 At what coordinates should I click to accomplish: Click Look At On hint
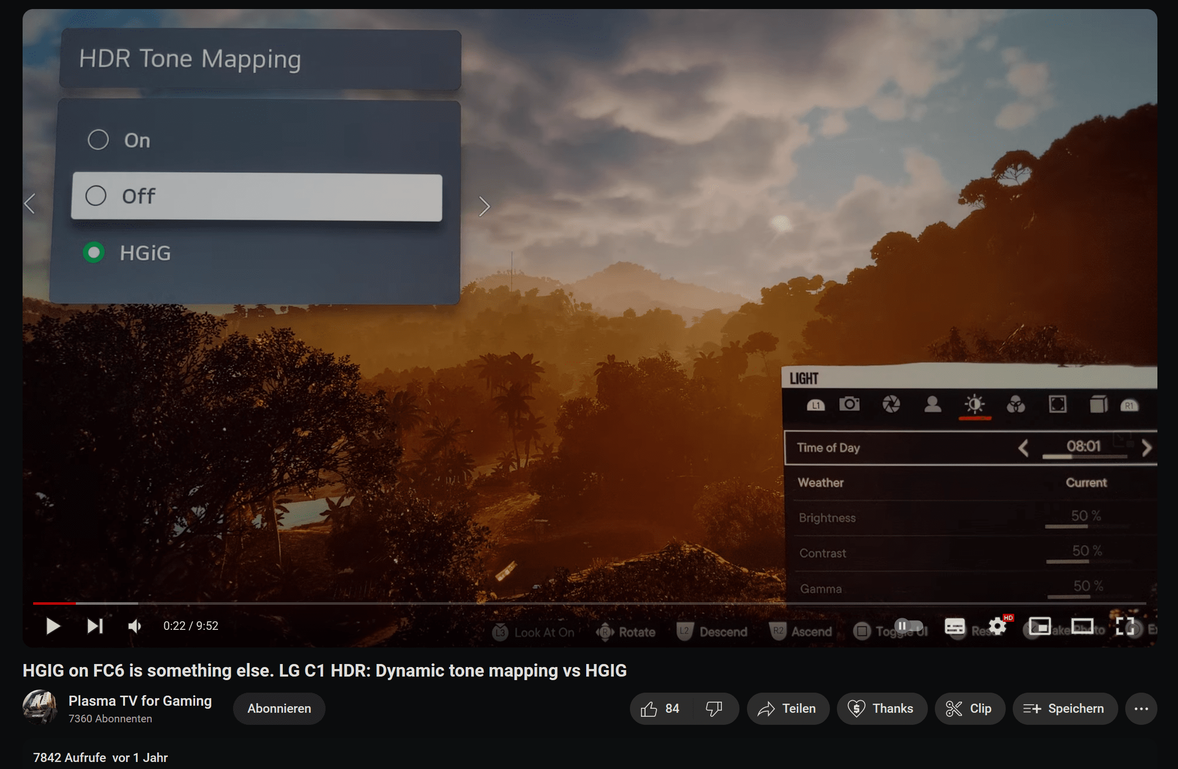[533, 632]
